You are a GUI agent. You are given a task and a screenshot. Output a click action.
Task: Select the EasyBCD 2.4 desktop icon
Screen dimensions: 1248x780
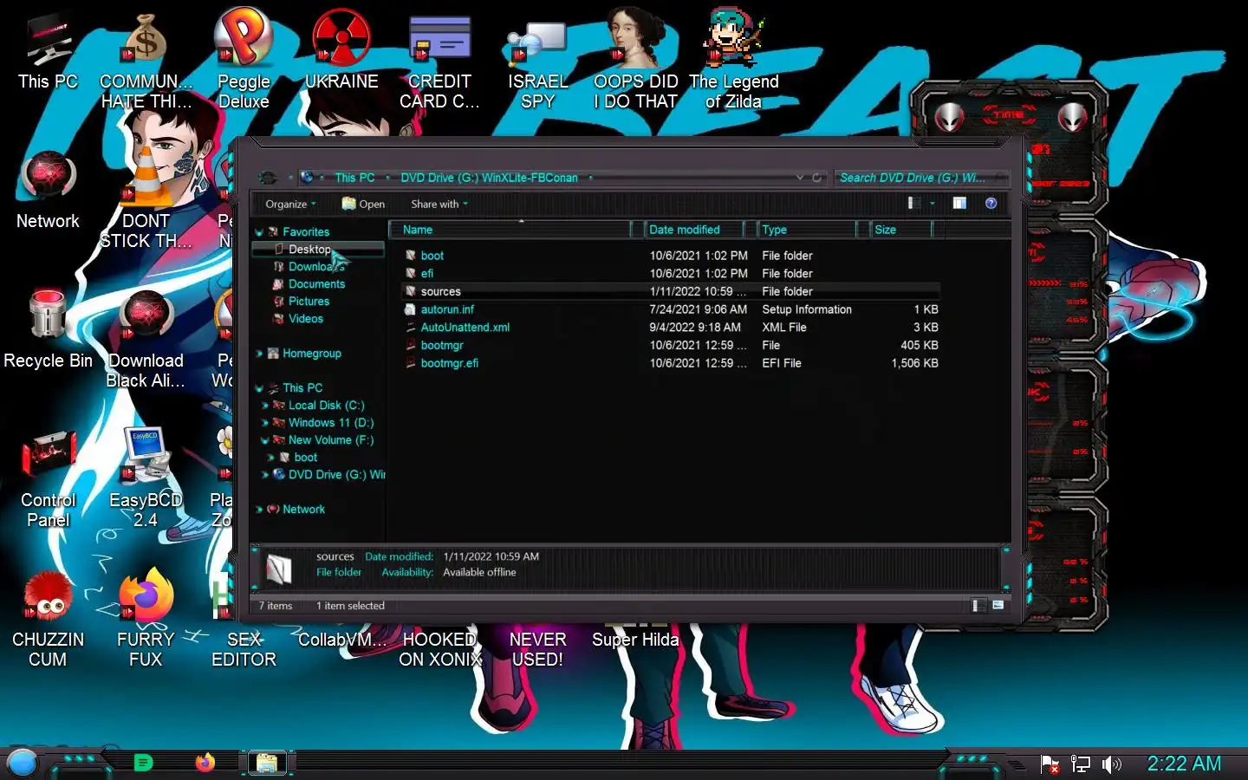[x=146, y=478]
